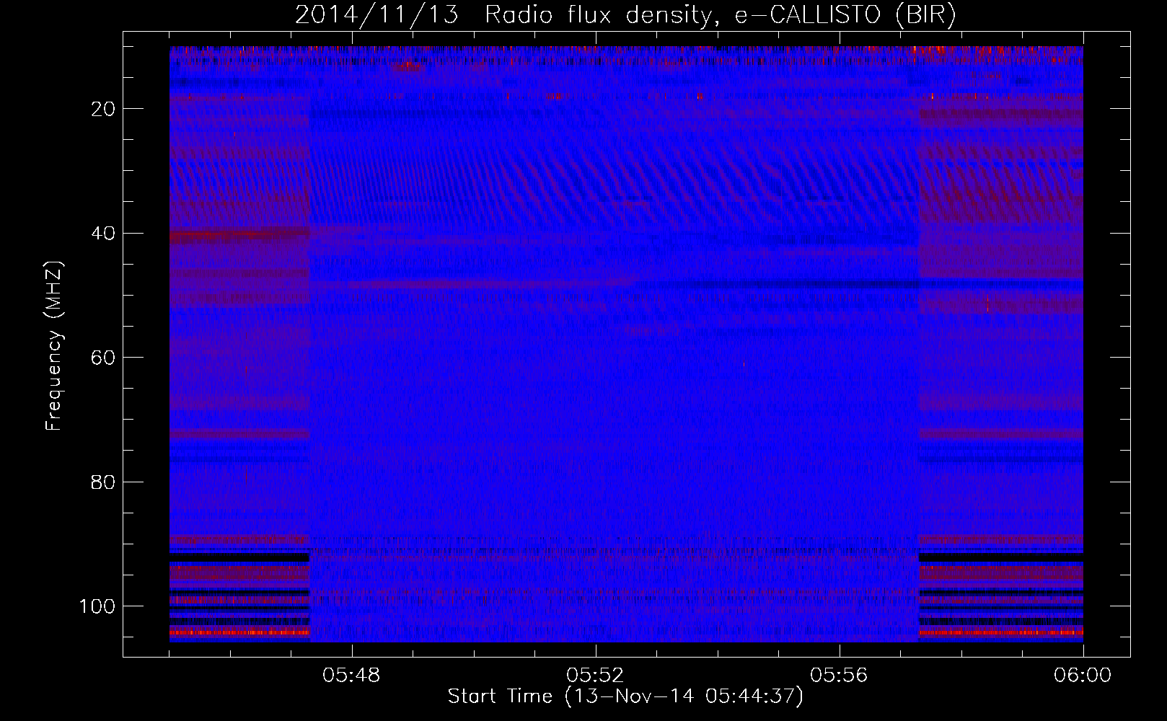1167x721 pixels.
Task: Click the '60' frequency tick label
Action: pyautogui.click(x=104, y=358)
